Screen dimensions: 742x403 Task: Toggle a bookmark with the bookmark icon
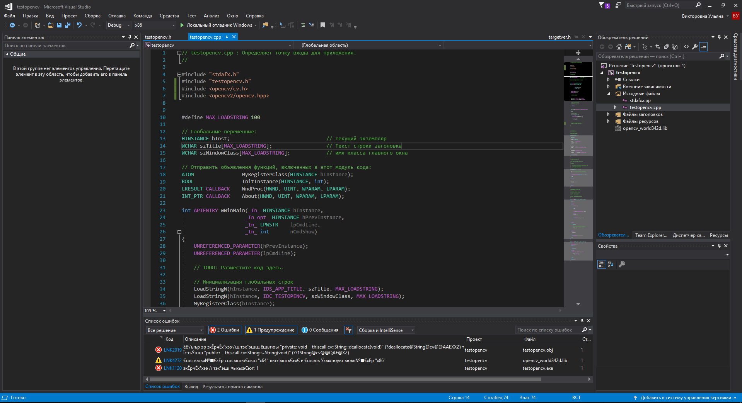322,25
